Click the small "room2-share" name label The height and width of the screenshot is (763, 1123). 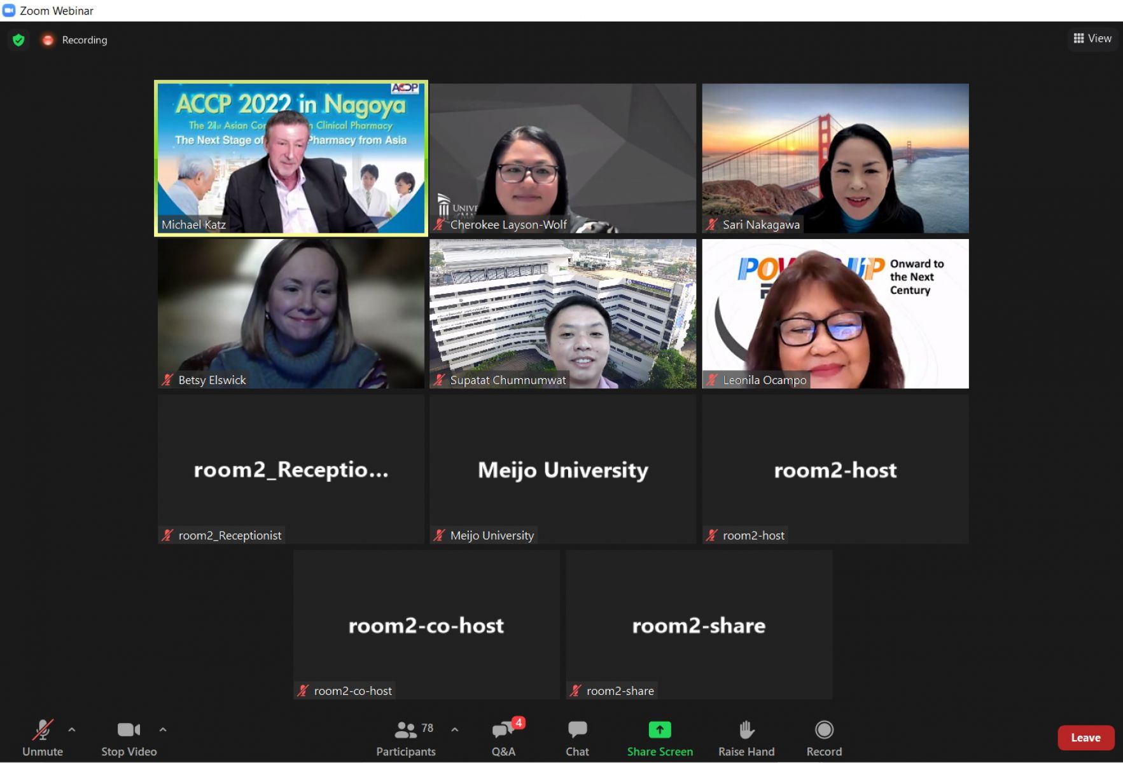coord(620,691)
